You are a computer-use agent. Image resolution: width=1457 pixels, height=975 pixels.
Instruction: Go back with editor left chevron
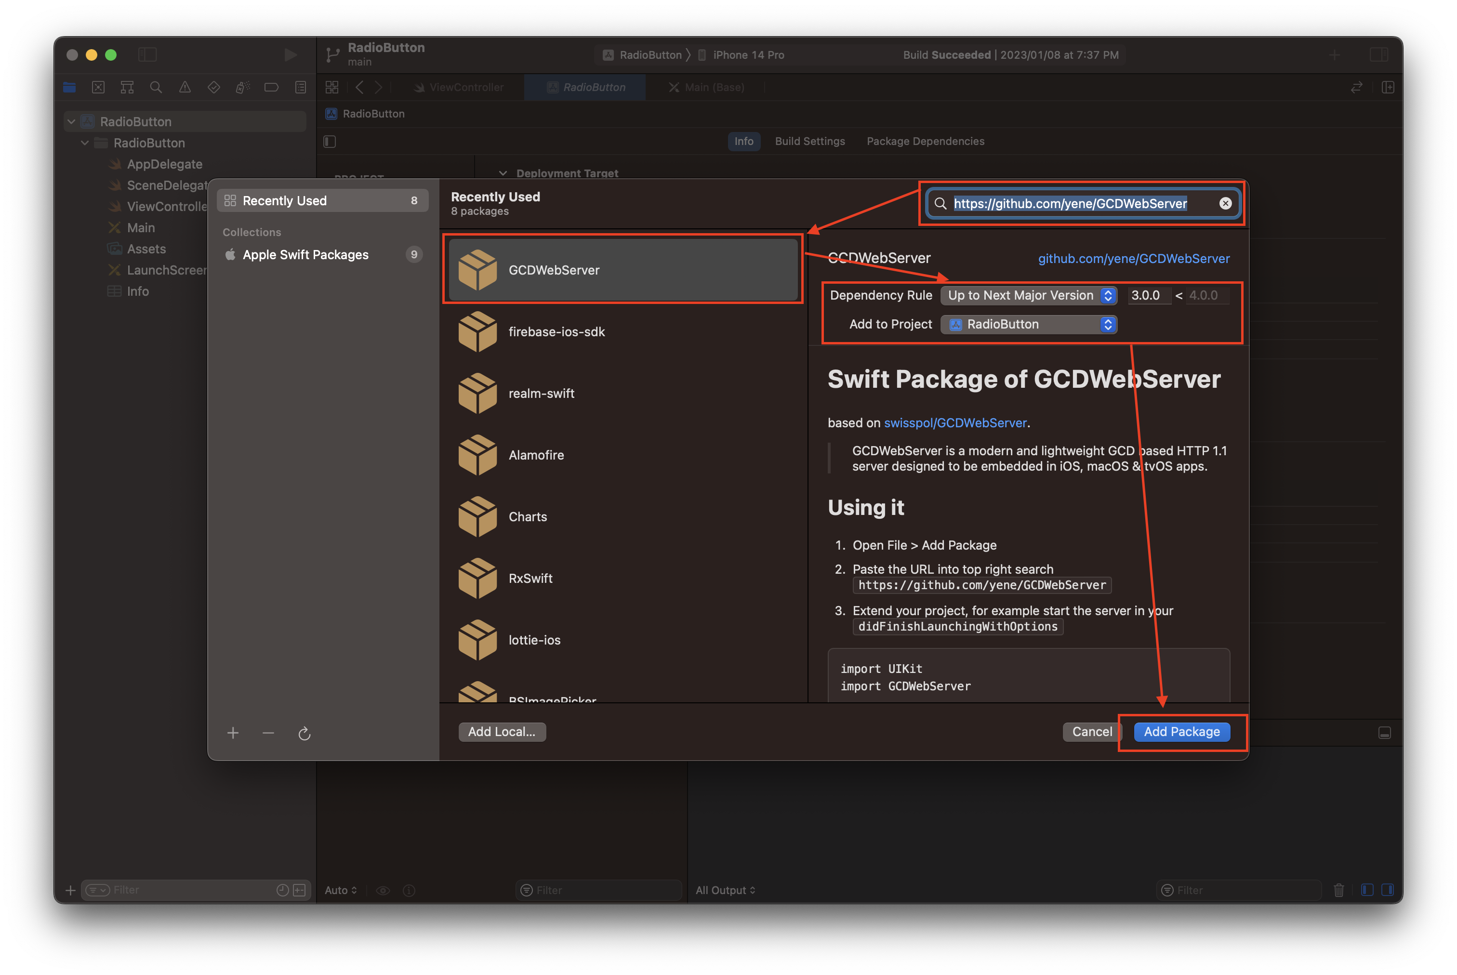pos(359,87)
